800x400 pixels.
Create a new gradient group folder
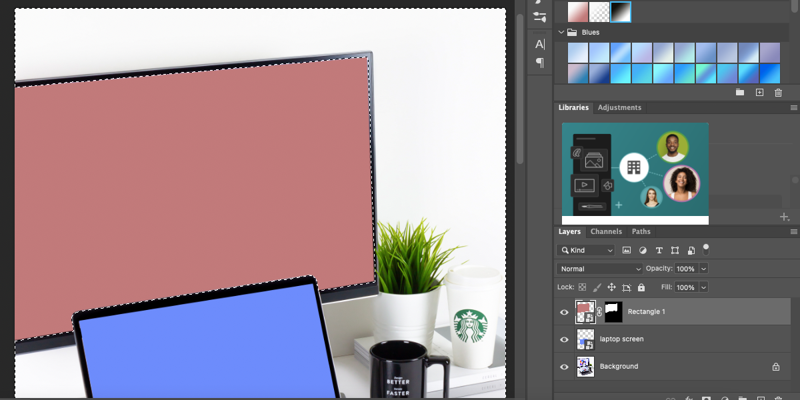740,92
